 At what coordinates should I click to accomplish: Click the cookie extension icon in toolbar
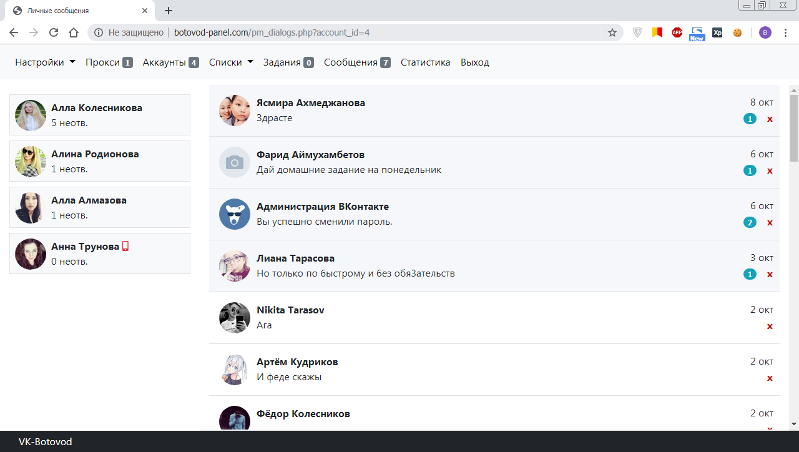click(737, 32)
